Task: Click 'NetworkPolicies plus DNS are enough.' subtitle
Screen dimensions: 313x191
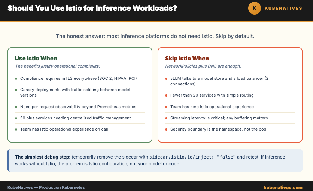Action: click(x=203, y=66)
